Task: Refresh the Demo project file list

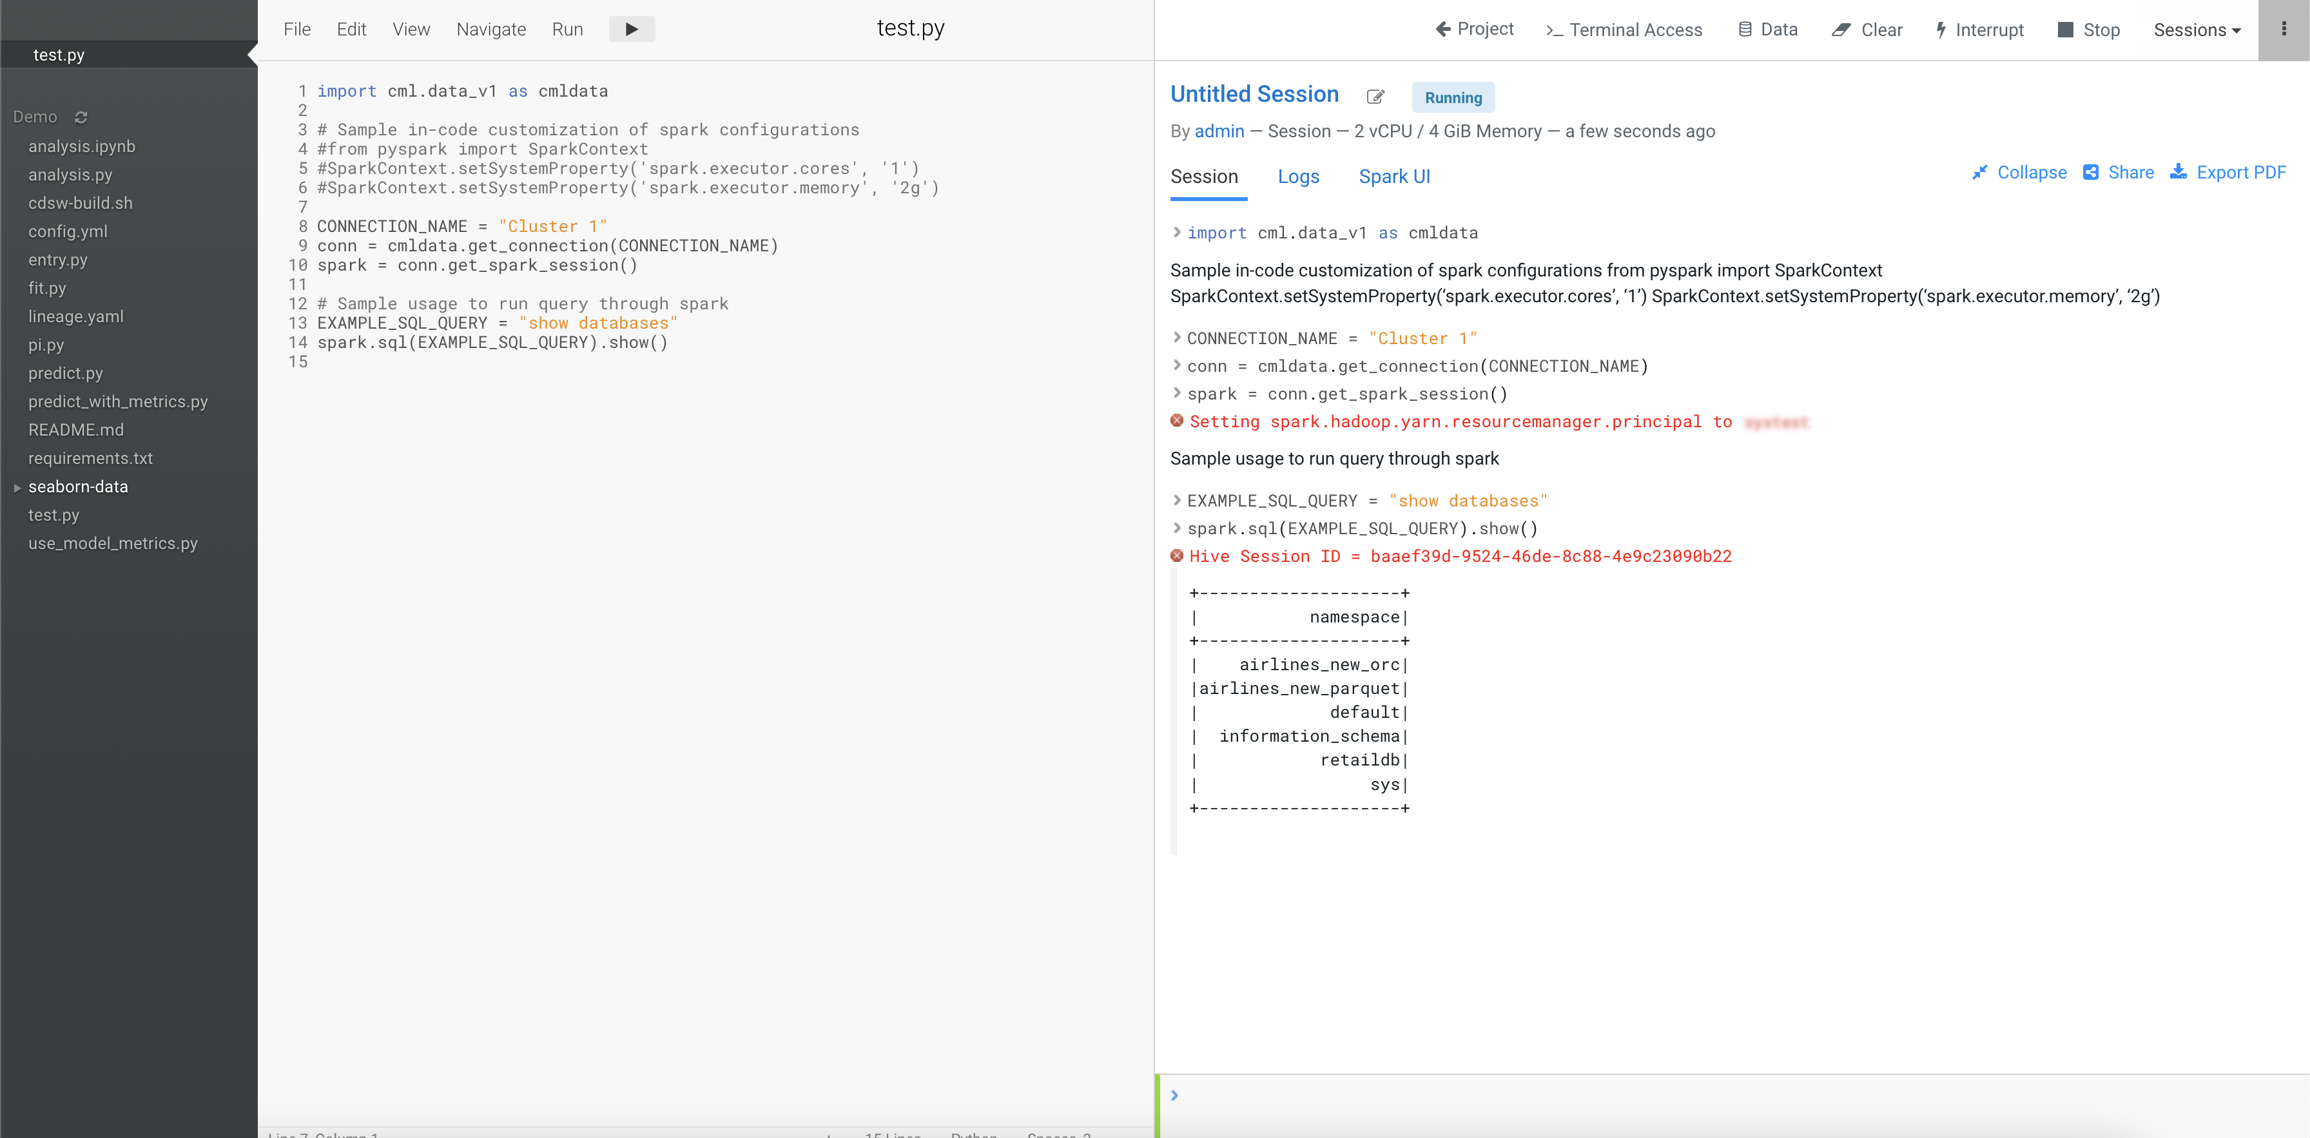Action: click(x=81, y=117)
